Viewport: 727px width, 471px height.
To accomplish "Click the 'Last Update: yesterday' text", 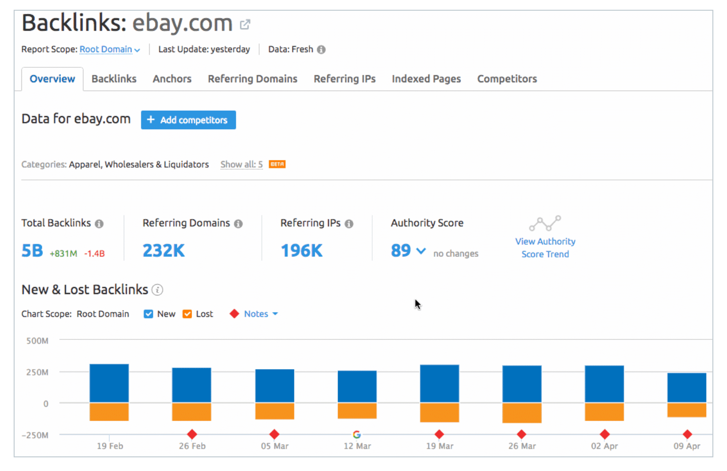I will pos(204,49).
